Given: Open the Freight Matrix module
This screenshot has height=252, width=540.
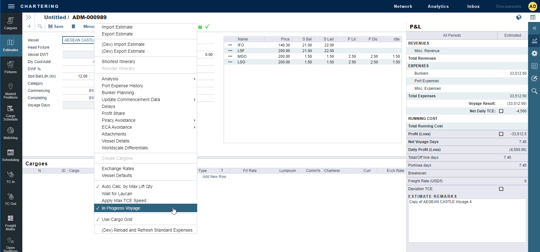Looking at the screenshot, I should pyautogui.click(x=11, y=223).
